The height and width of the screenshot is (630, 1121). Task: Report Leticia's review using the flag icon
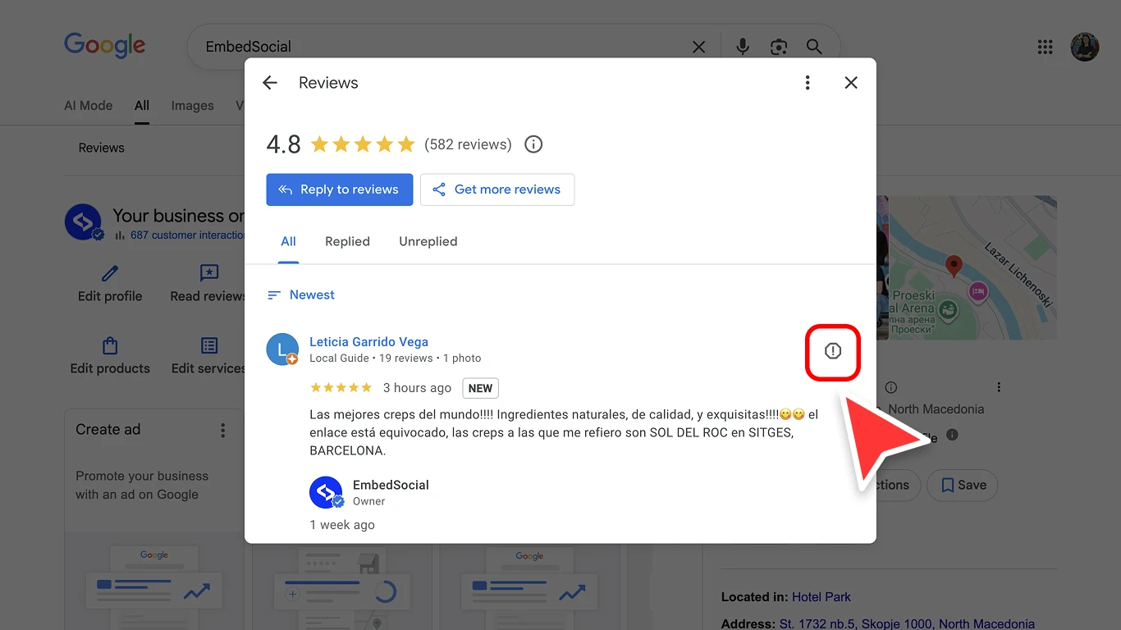[833, 351]
